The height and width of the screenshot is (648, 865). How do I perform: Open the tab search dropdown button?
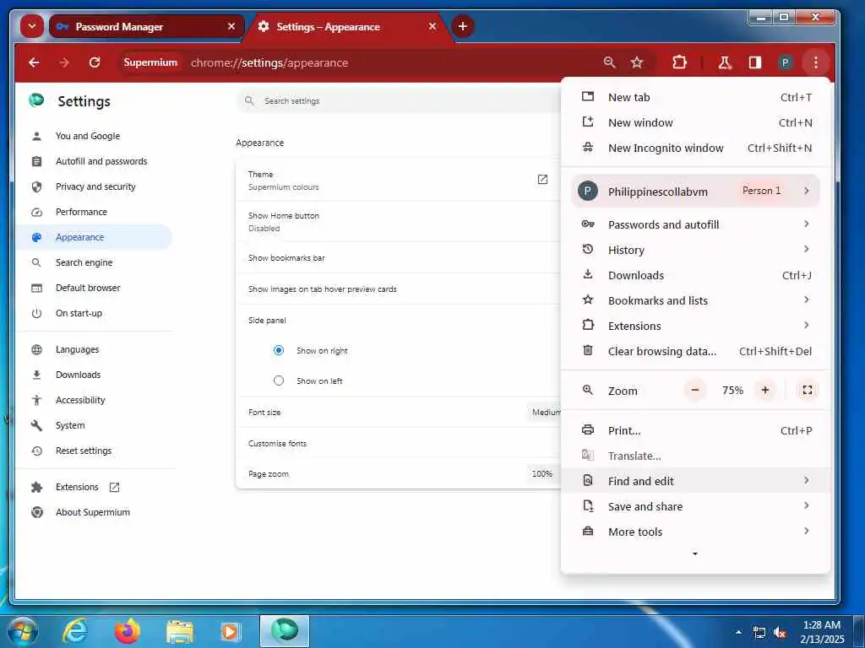32,26
